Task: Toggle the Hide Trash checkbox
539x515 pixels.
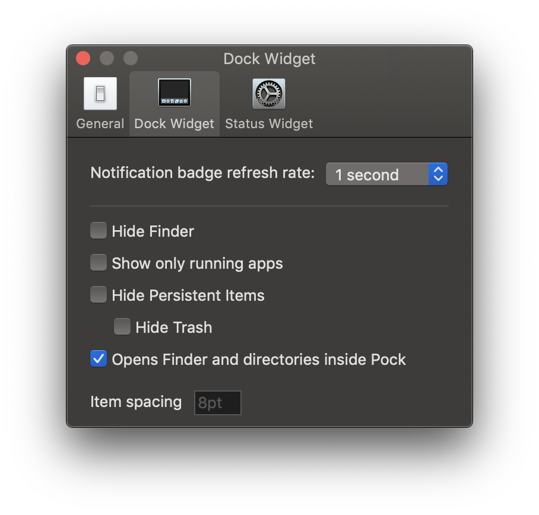Action: click(x=122, y=327)
